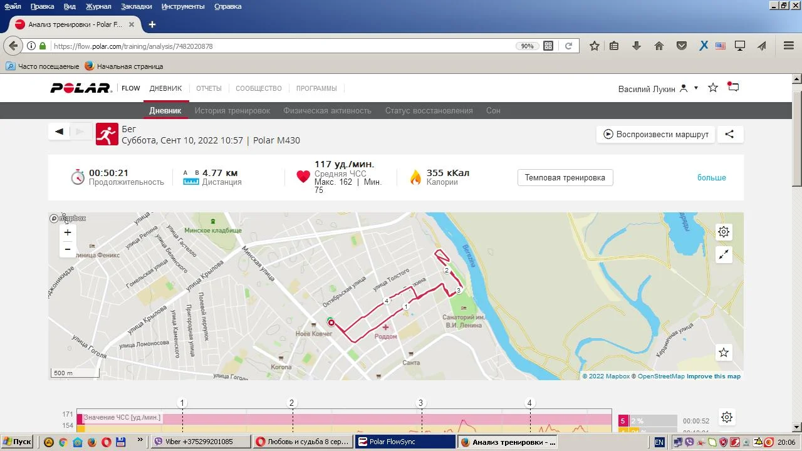The height and width of the screenshot is (451, 802).
Task: Go back with the browser back arrow
Action: coord(13,46)
